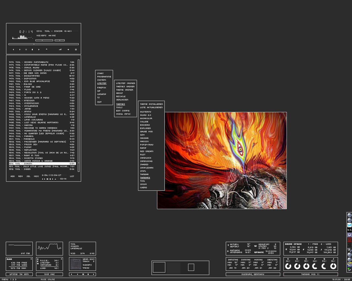Click the Xear 3D tray icon
Image resolution: width=352 pixels, height=281 pixels.
coord(349,265)
